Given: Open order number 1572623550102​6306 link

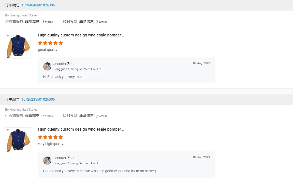Looking at the screenshot, I should (x=38, y=99).
